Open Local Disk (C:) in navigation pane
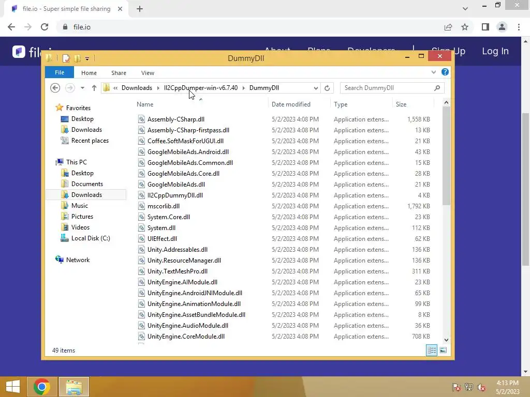The height and width of the screenshot is (397, 530). pos(91,238)
